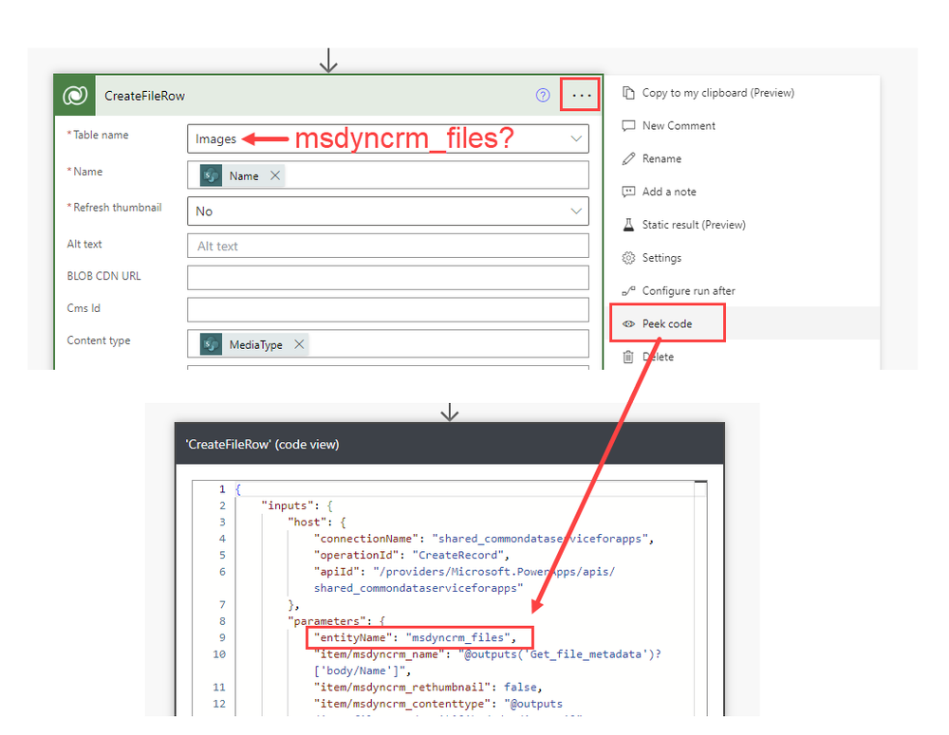Click the Peek code eye icon
Viewport: 949px width, 735px height.
[x=627, y=322]
